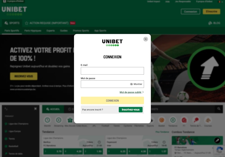Image resolution: width=225 pixels, height=157 pixels.
Task: Switch to the Paris Hippiques tab
Action: coord(33,31)
